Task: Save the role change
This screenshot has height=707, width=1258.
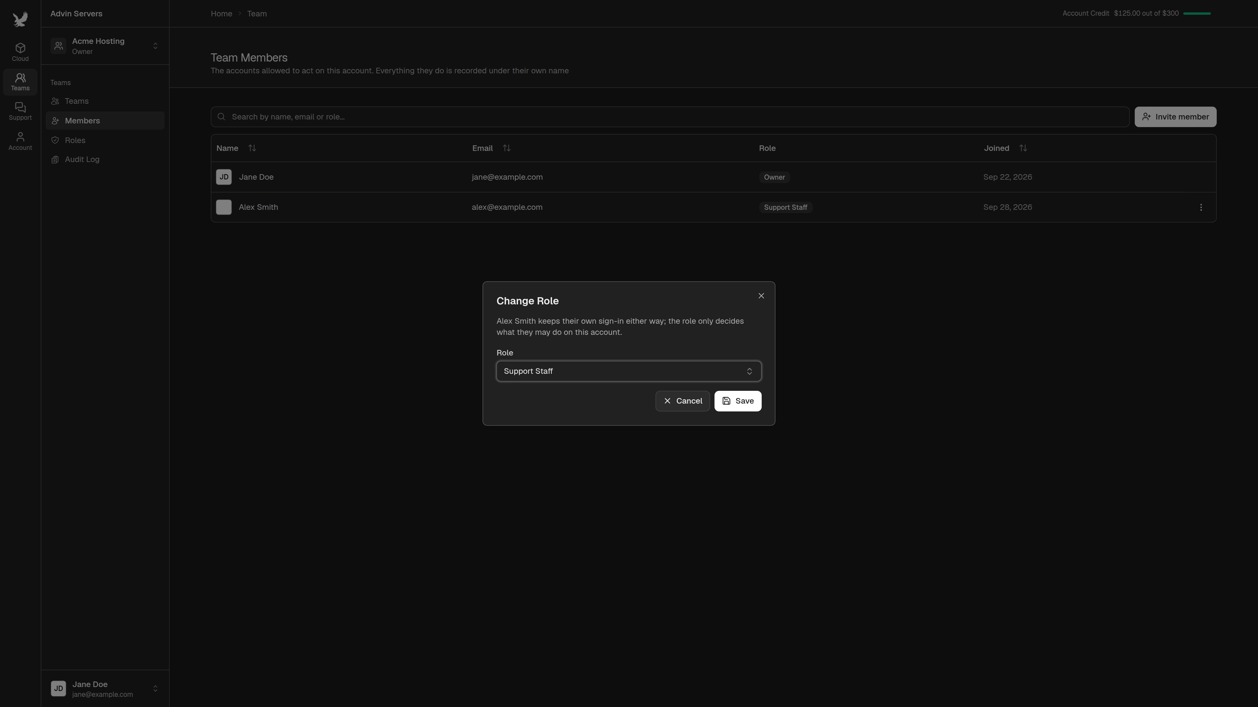Action: click(737, 401)
